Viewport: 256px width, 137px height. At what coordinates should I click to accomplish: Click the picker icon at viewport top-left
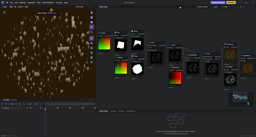pyautogui.click(x=4, y=13)
